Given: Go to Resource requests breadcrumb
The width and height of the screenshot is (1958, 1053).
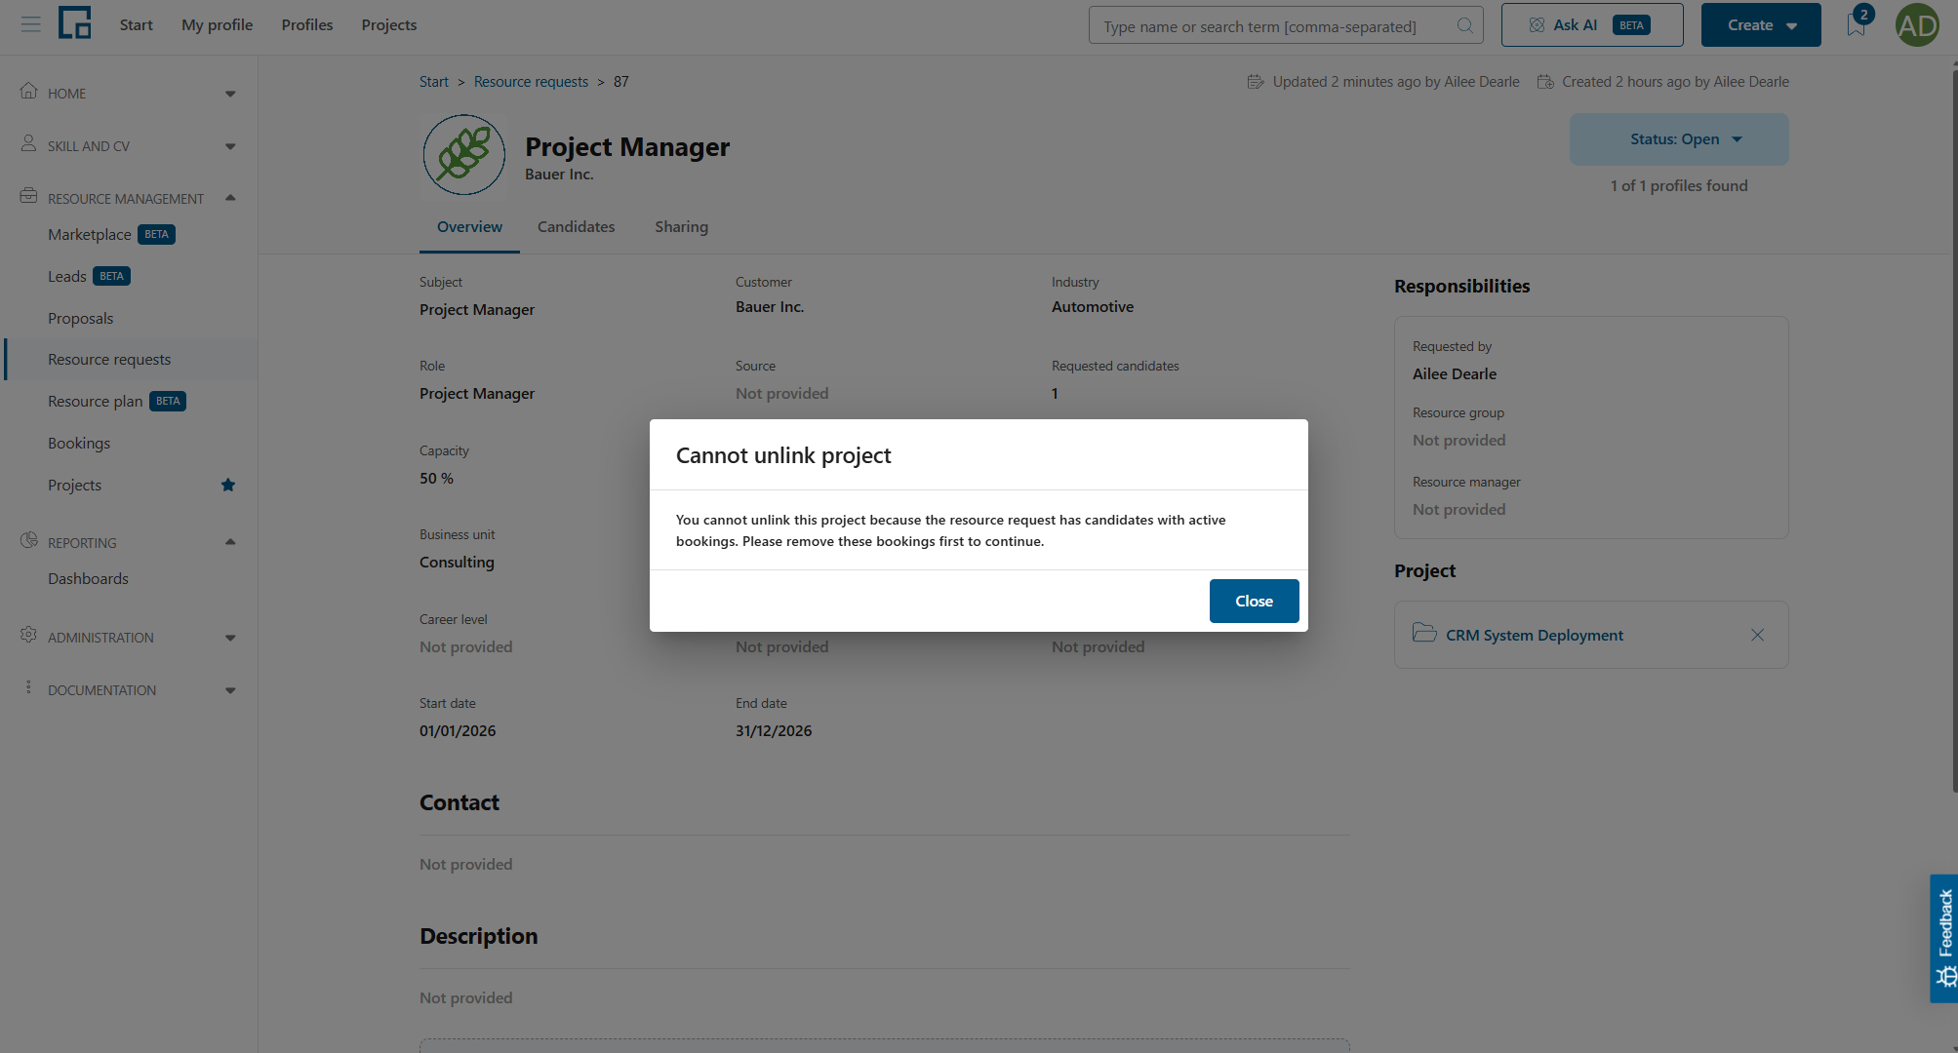Looking at the screenshot, I should tap(531, 82).
